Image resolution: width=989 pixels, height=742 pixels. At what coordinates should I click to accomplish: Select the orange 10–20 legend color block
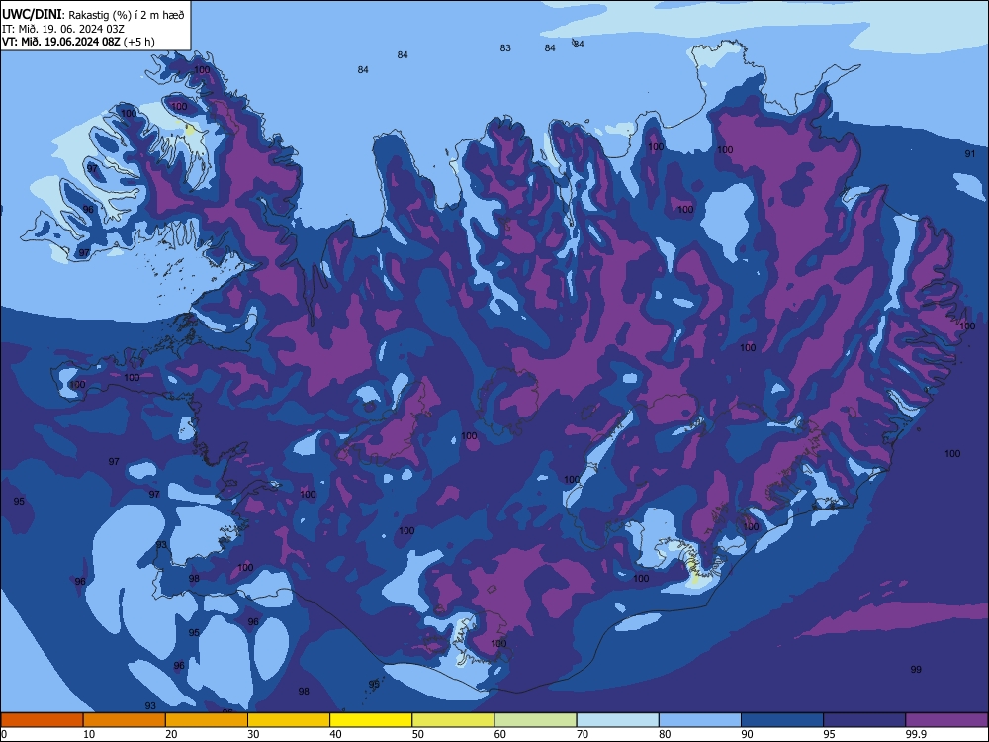coord(125,720)
